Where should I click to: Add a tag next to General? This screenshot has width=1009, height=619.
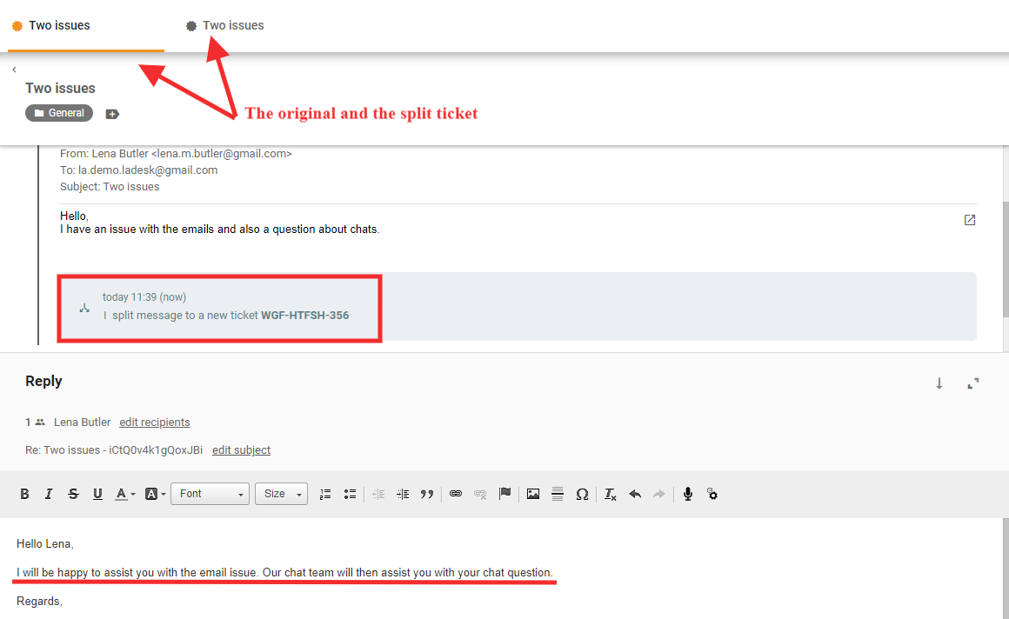click(x=112, y=114)
